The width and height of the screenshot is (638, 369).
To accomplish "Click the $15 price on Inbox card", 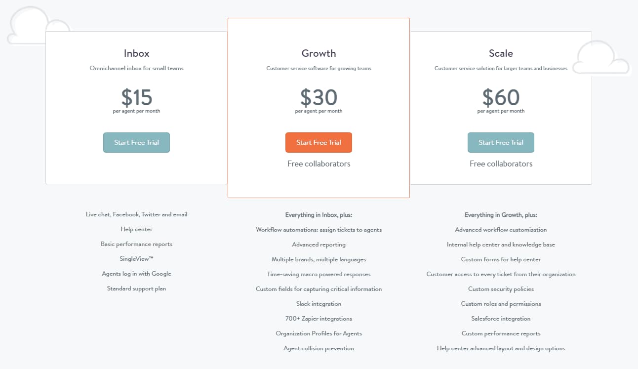I will (x=136, y=97).
